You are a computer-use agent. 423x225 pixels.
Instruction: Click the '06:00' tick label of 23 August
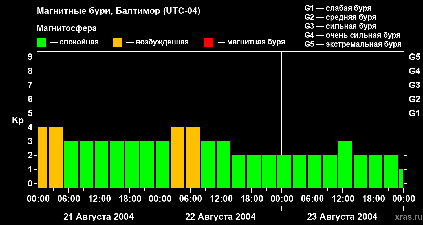(312, 199)
